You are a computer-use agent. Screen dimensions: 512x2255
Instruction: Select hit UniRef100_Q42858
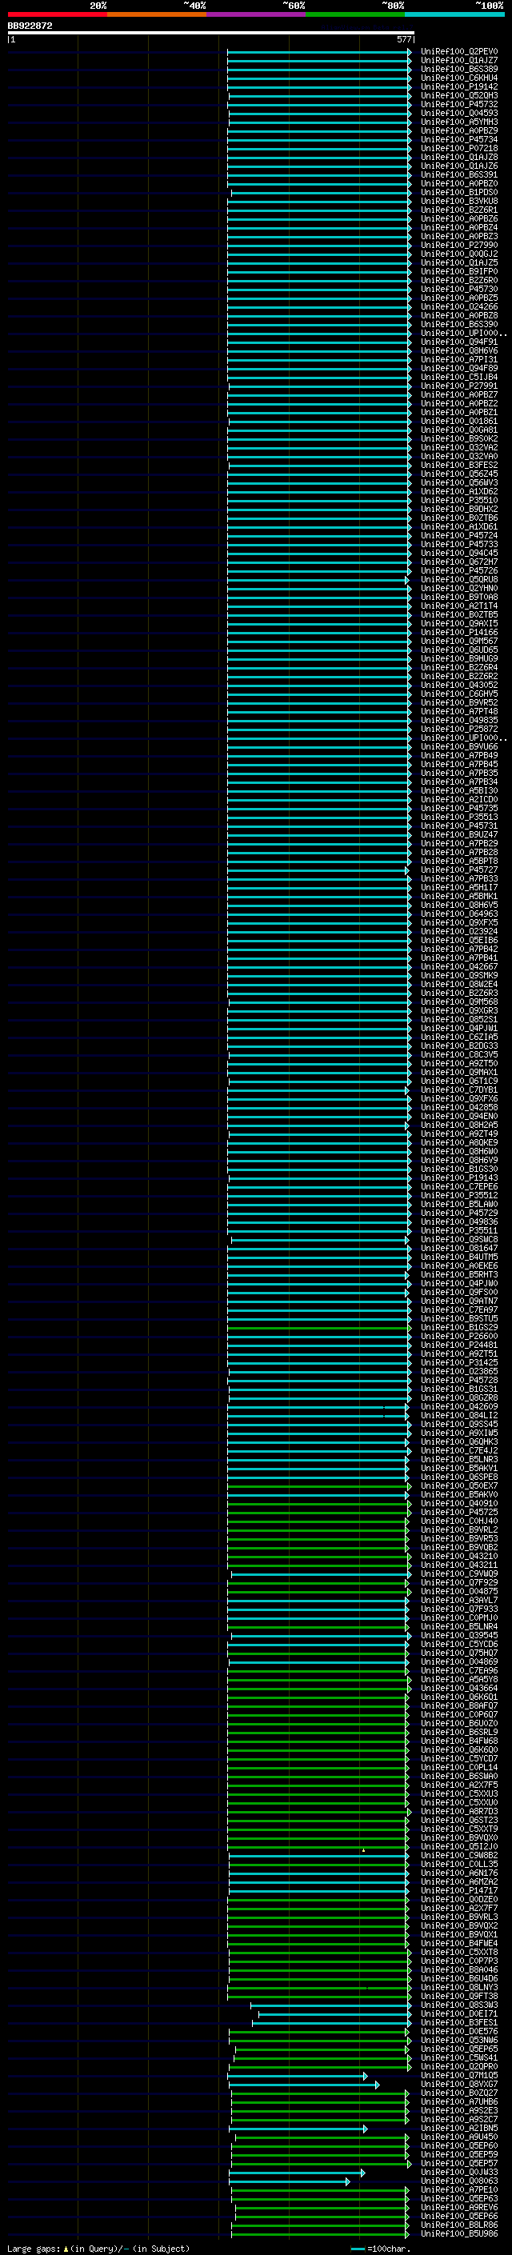click(x=459, y=1107)
